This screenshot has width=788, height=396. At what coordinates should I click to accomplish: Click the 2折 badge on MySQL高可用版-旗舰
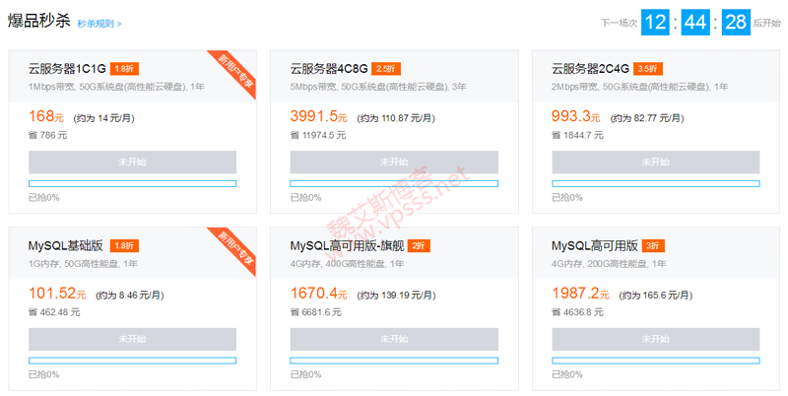[x=419, y=245]
